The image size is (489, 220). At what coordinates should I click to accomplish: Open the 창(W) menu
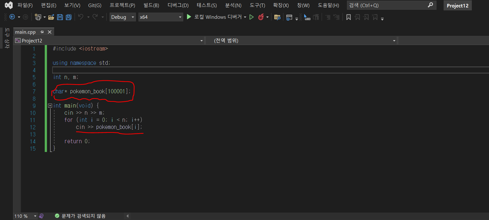[x=303, y=5]
